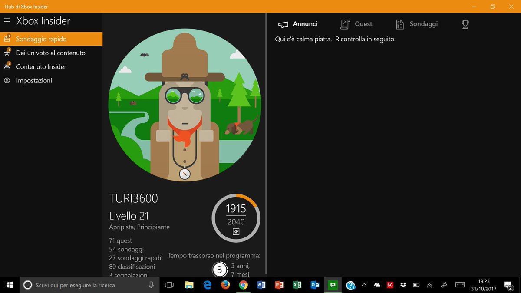This screenshot has width=521, height=293.
Task: Click the taskbar clock showing 19.23
Action: [x=483, y=285]
